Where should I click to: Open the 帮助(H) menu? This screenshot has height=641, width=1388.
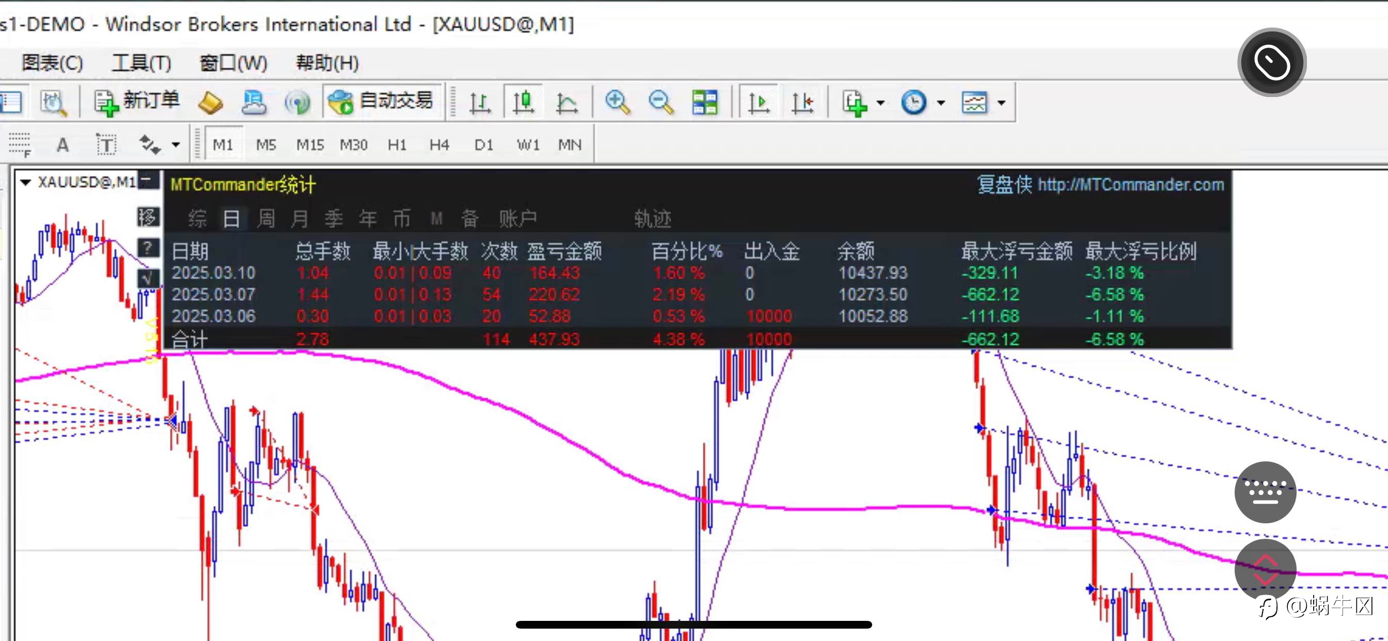(327, 63)
